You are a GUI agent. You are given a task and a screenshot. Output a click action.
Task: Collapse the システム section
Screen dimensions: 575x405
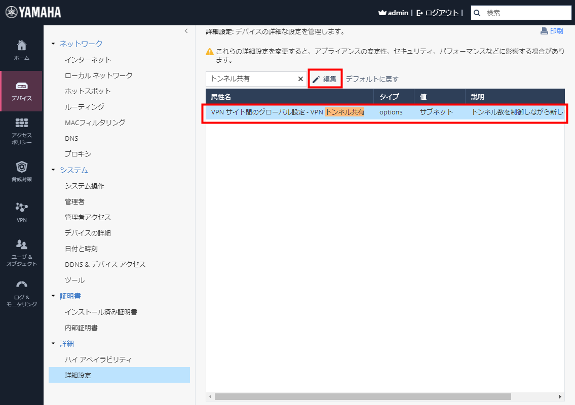coord(53,170)
